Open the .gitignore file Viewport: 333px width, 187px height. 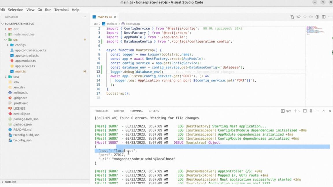tap(20, 98)
